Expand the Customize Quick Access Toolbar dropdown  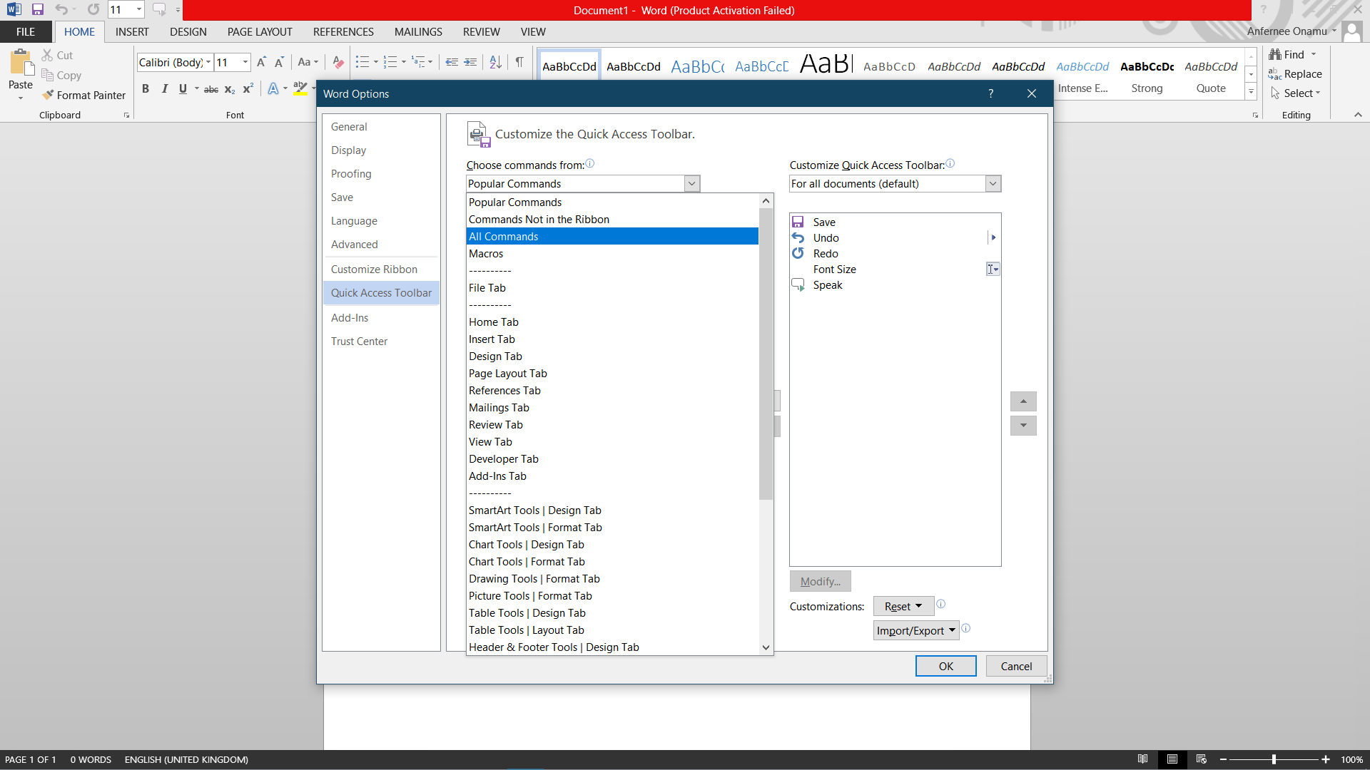pos(993,184)
